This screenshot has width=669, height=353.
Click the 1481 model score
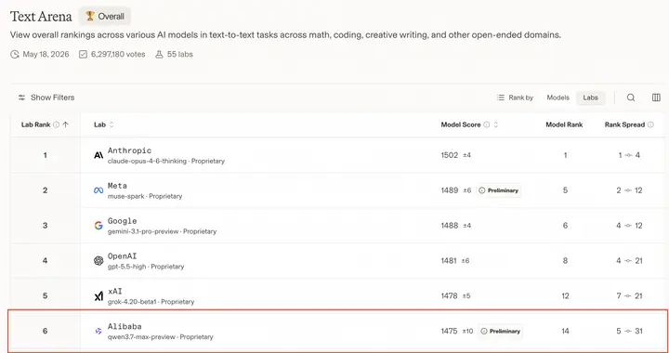449,260
